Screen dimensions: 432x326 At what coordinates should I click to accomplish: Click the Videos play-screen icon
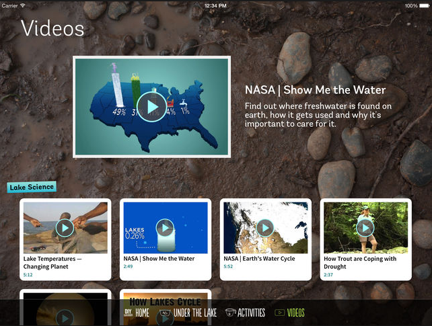click(x=279, y=313)
